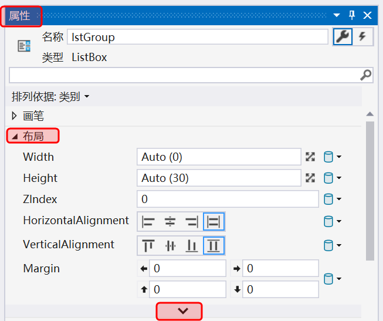Screen dimensions: 383x321
Task: Click the search magnifier icon
Action: (365, 75)
